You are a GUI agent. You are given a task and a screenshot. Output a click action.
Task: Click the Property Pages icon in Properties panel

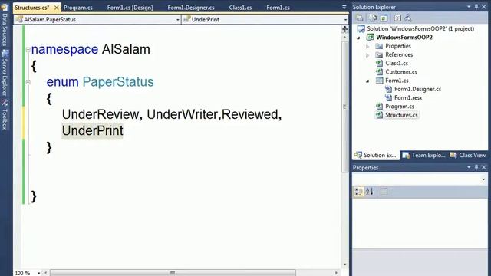384,192
